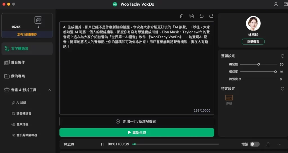Click the 改變聲音 button

[x=253, y=42]
